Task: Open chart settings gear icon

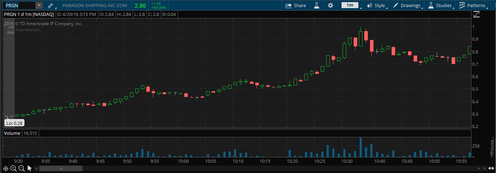Action: 331,5
